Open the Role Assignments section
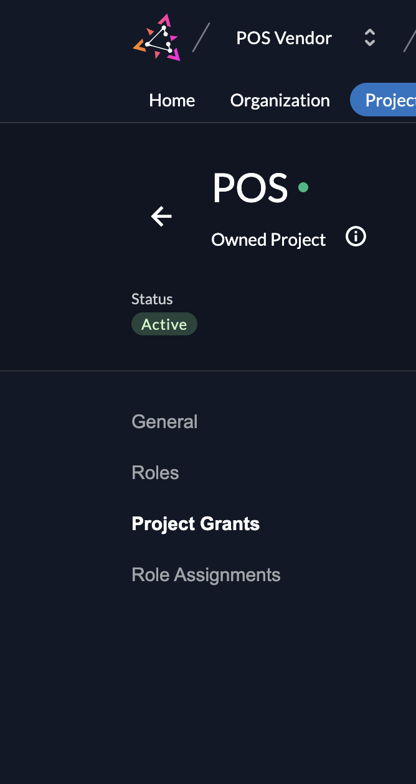 tap(206, 575)
